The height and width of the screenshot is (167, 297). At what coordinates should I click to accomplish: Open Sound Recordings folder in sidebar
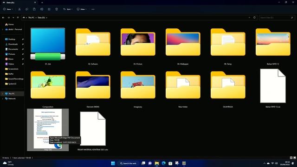point(16,79)
